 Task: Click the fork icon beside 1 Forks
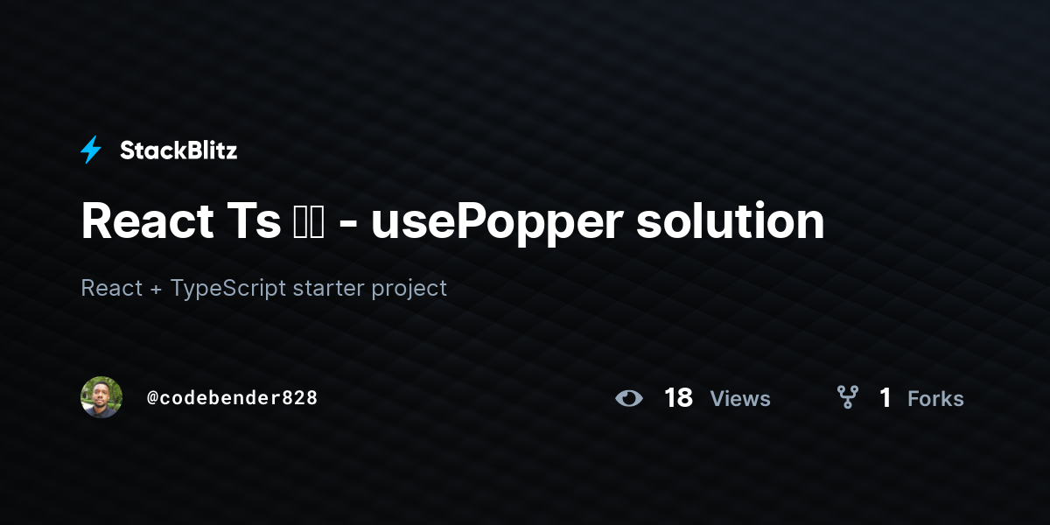point(848,398)
